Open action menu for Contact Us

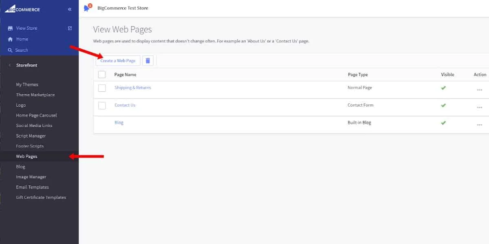click(x=479, y=108)
